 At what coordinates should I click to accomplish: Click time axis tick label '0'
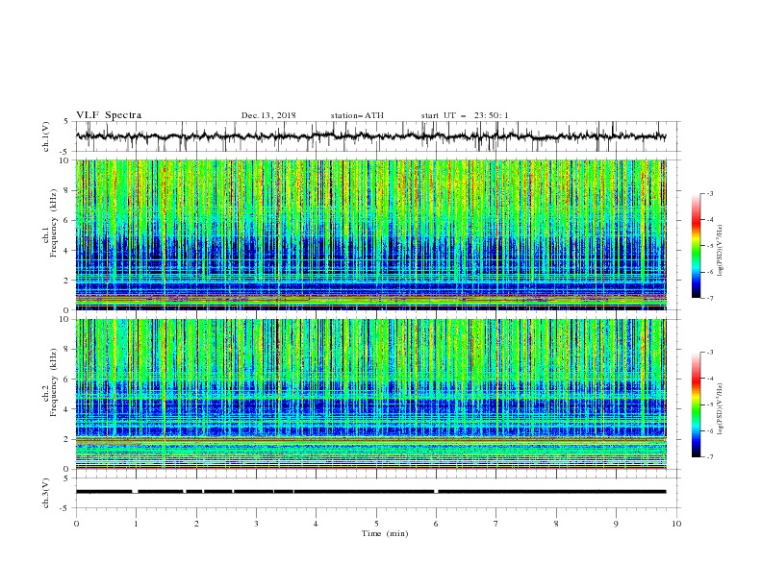point(76,524)
